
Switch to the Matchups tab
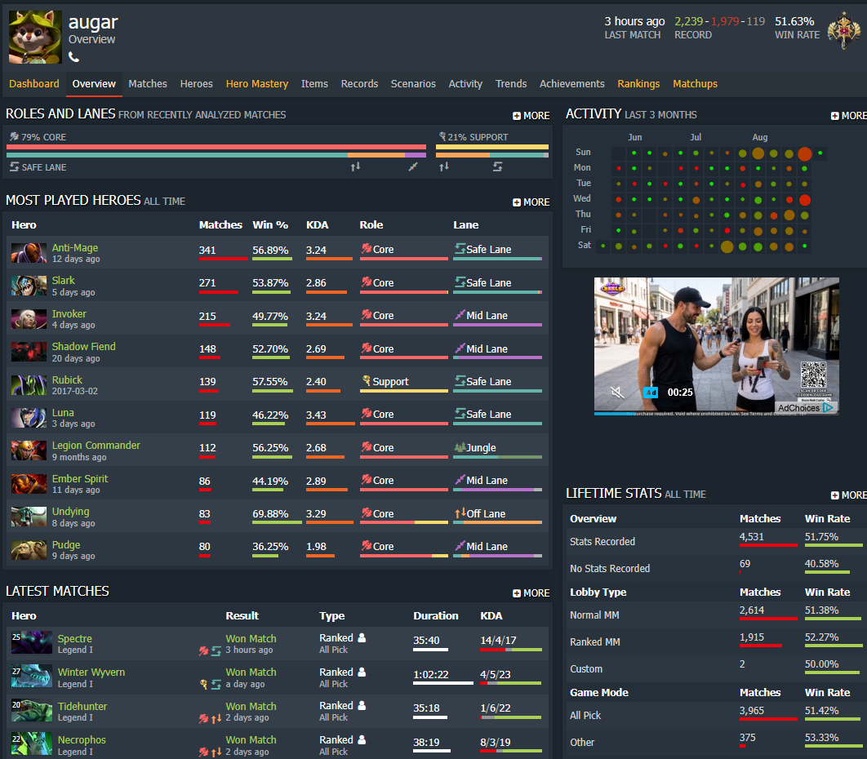pyautogui.click(x=695, y=83)
